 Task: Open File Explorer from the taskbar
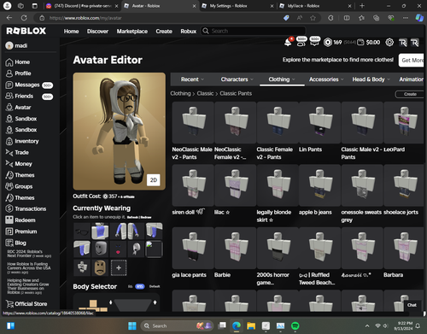251,325
